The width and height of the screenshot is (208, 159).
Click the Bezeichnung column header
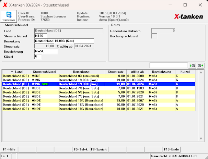click(x=162, y=72)
